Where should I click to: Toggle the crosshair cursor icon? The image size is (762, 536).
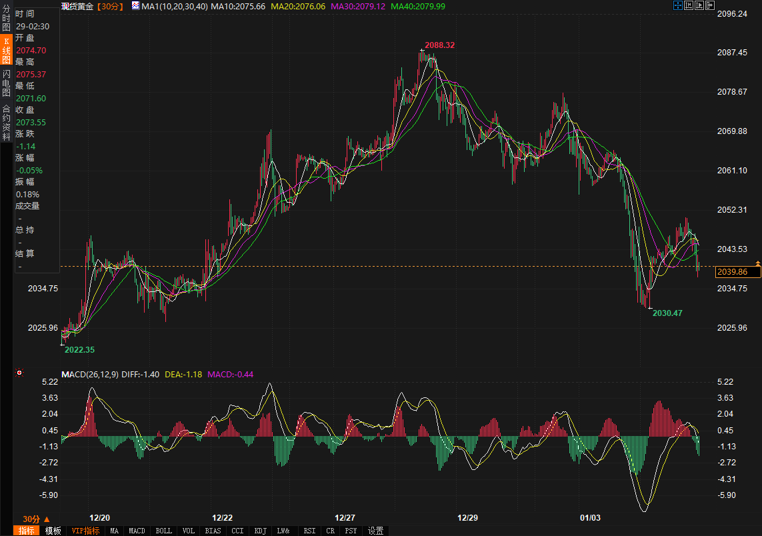[x=677, y=6]
